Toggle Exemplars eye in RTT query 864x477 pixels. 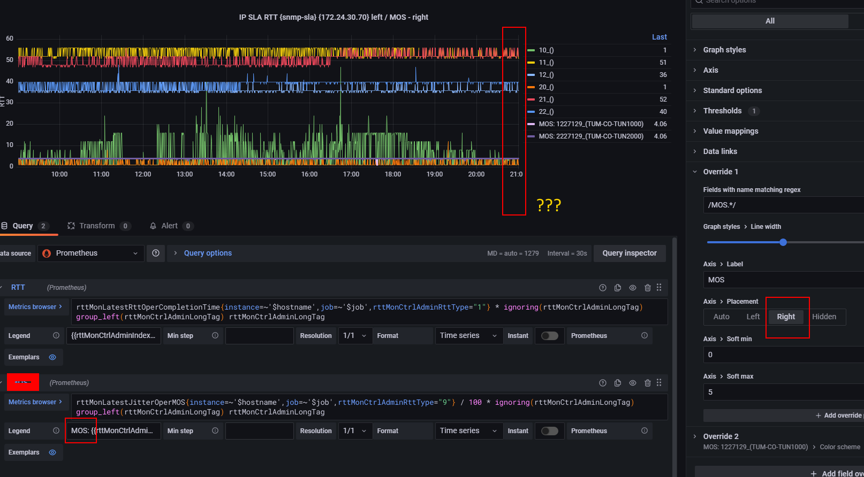tap(52, 357)
